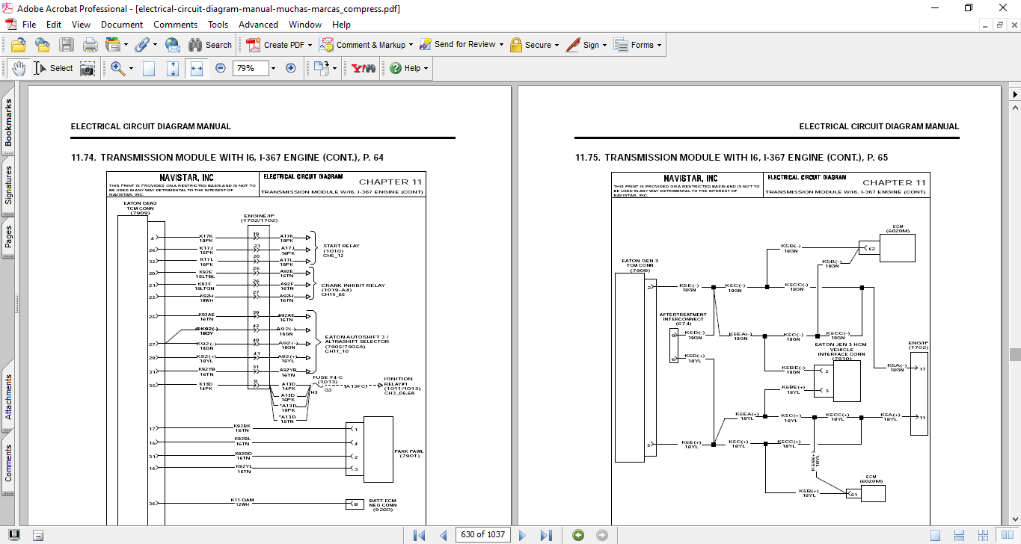Zoom in with the plus button
The width and height of the screenshot is (1021, 544).
[x=291, y=68]
